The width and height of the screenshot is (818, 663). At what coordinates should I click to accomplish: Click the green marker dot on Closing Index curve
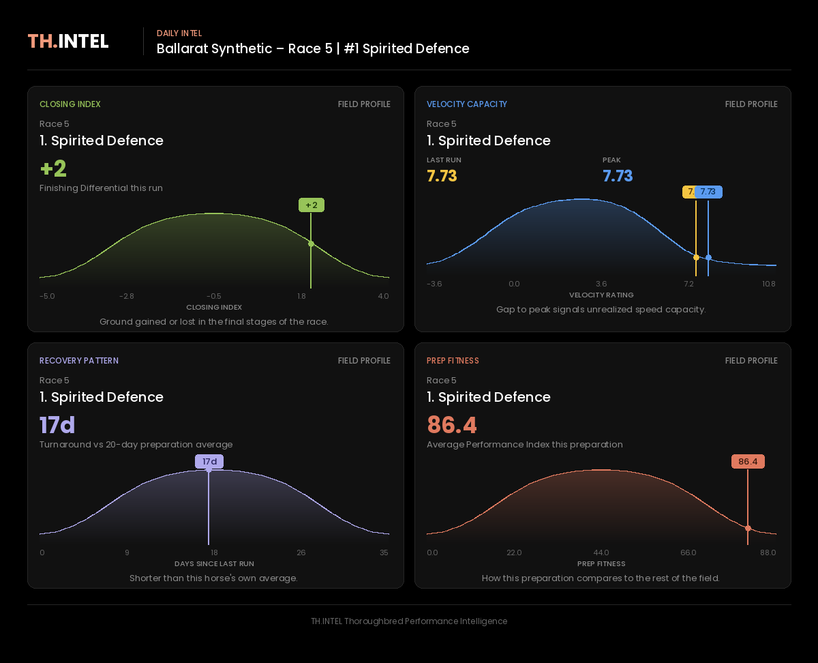pos(311,244)
